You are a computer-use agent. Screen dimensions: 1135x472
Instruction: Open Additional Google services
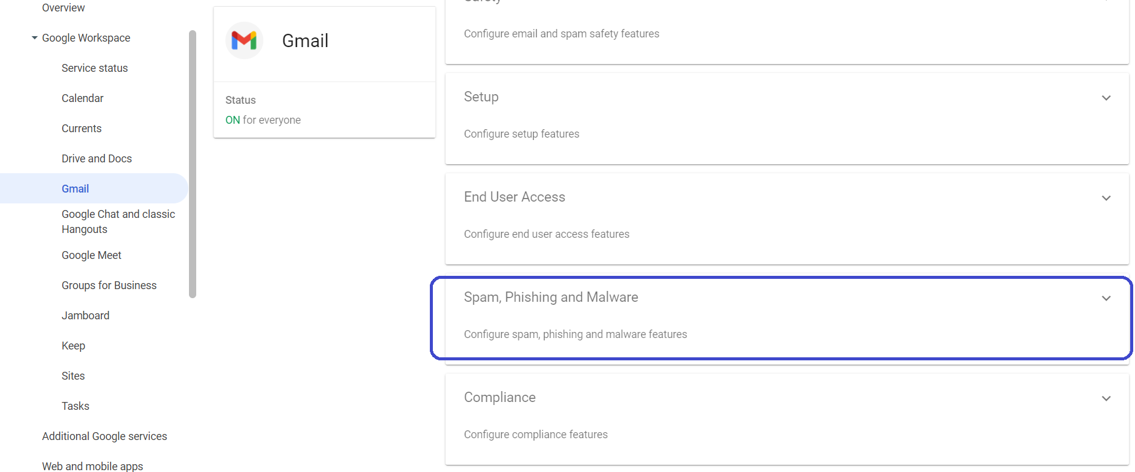coord(104,436)
